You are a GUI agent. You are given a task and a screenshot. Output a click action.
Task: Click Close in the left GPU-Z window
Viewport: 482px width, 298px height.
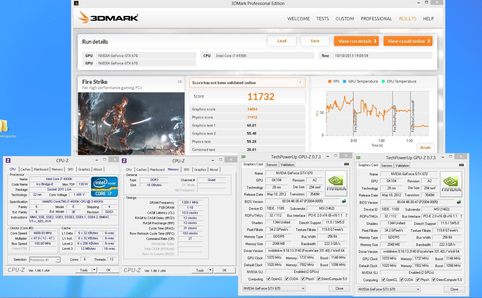click(x=339, y=288)
